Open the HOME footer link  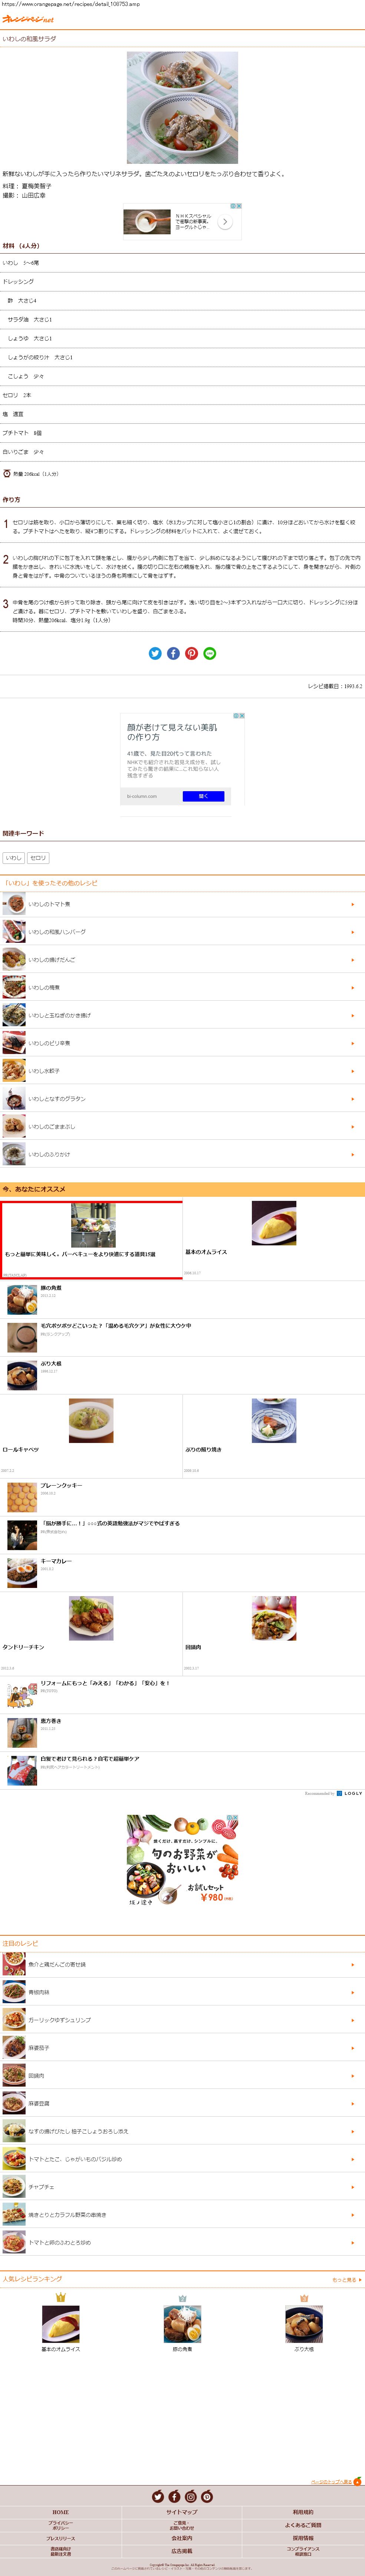pyautogui.click(x=61, y=2512)
